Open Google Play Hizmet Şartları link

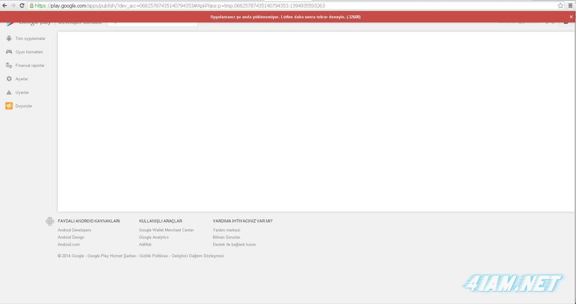coord(111,256)
